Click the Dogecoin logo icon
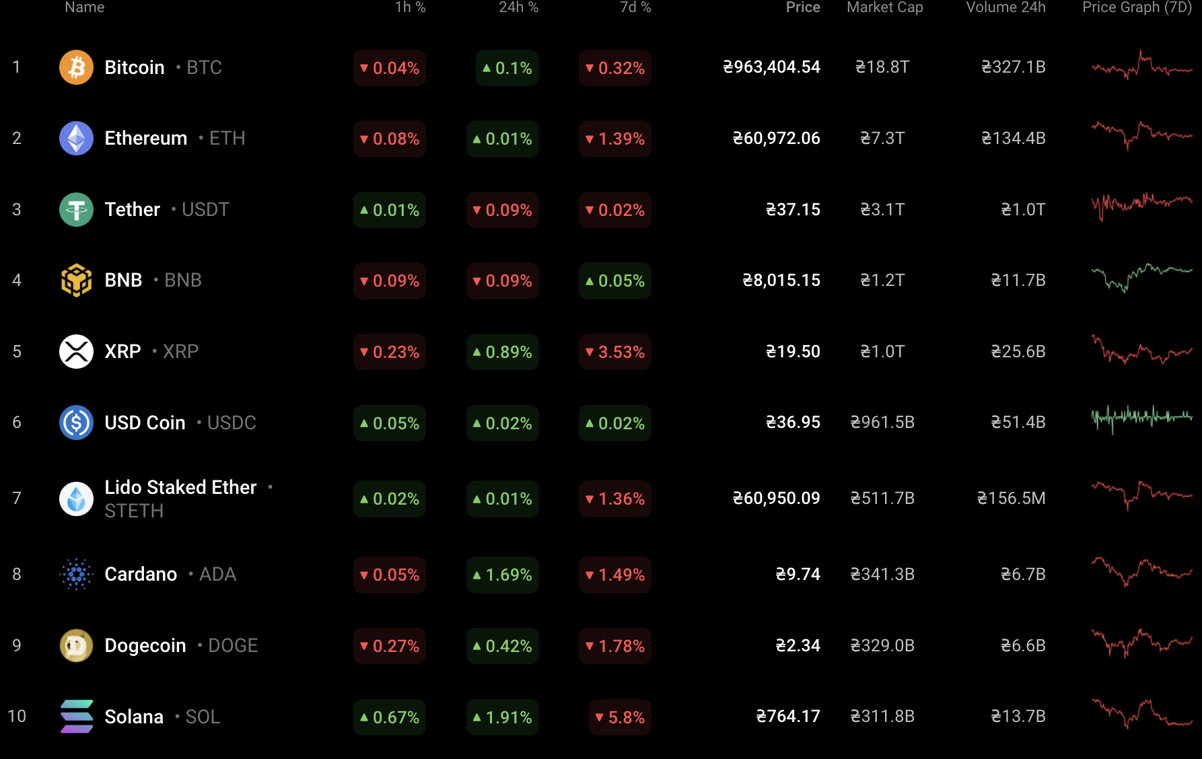 coord(76,645)
